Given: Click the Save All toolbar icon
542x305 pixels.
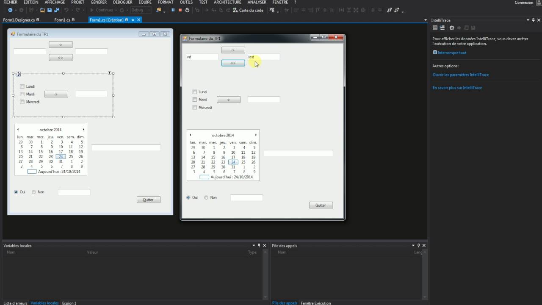Looking at the screenshot, I should click(57, 10).
